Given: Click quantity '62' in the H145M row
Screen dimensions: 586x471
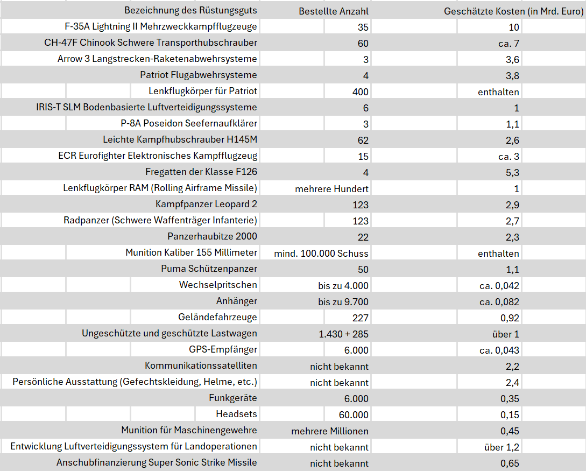Looking at the screenshot, I should point(363,140).
